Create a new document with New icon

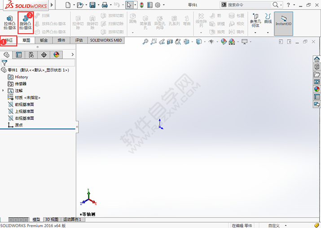coord(68,4)
